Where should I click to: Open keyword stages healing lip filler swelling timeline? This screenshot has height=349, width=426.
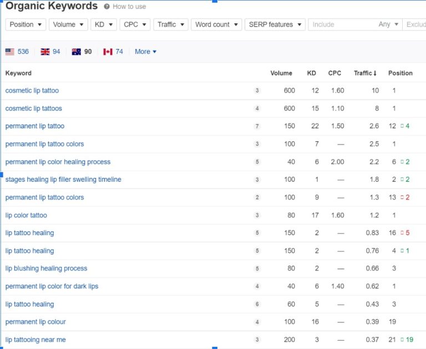pyautogui.click(x=63, y=180)
